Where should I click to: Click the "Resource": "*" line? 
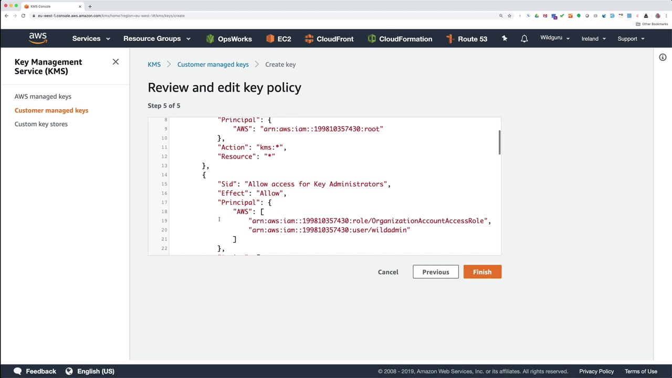coord(246,156)
